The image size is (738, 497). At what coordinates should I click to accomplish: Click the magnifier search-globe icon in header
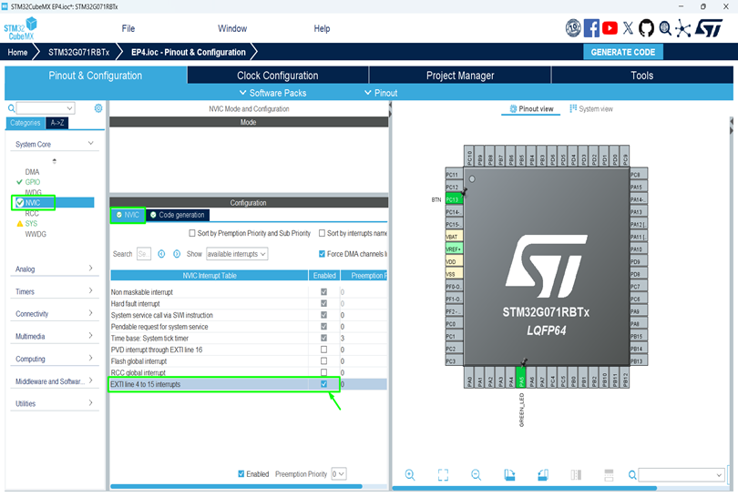pos(665,28)
